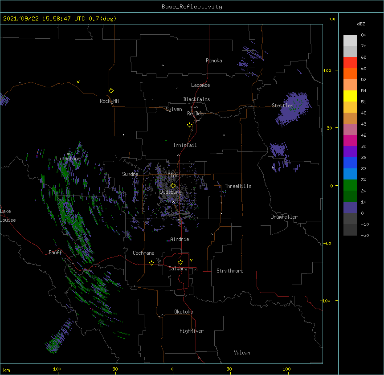The width and height of the screenshot is (384, 375).
Task: Click the Base_Reflectivity title
Action: tap(192, 7)
